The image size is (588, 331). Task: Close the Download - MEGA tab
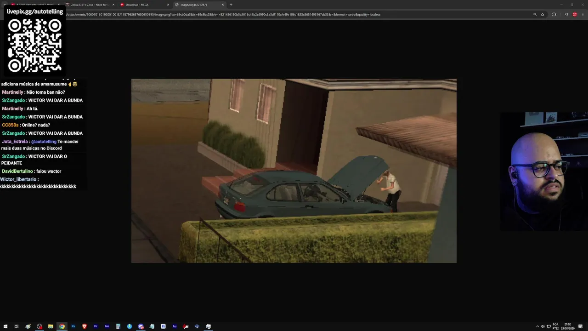click(x=168, y=5)
